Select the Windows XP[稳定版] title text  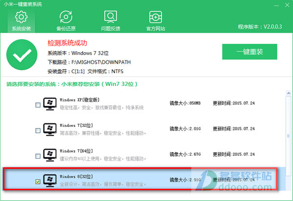click(80, 100)
